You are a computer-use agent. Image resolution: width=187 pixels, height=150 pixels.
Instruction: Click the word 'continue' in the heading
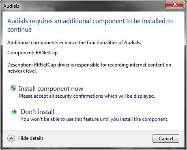19,30
